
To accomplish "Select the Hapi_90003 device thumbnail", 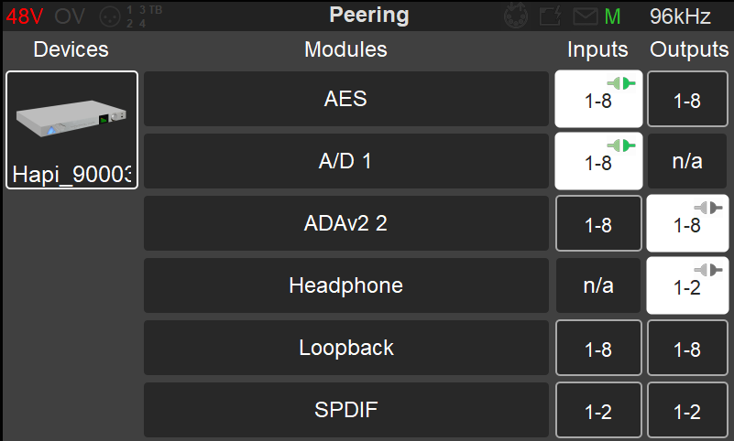I will click(x=71, y=130).
